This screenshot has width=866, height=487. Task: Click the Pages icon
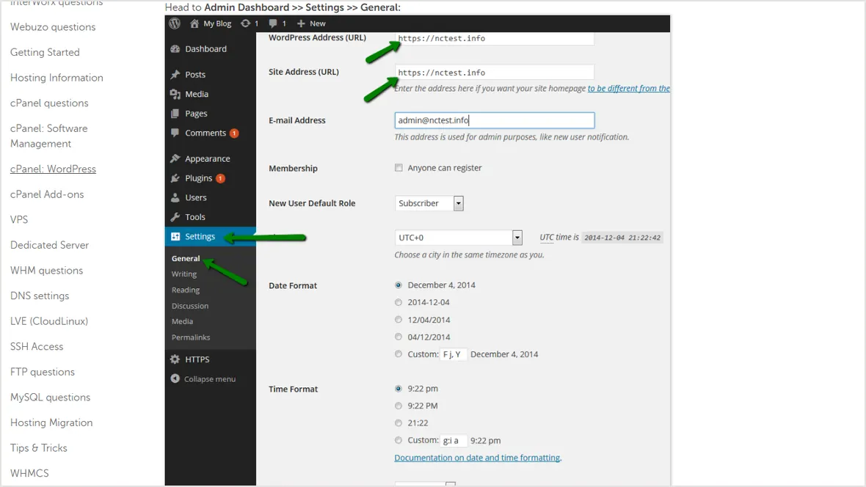175,113
